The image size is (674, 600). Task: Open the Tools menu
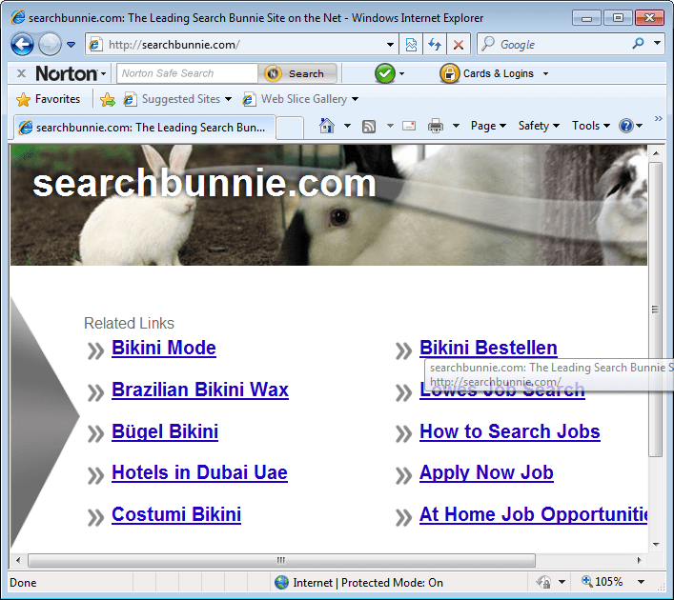pyautogui.click(x=591, y=126)
